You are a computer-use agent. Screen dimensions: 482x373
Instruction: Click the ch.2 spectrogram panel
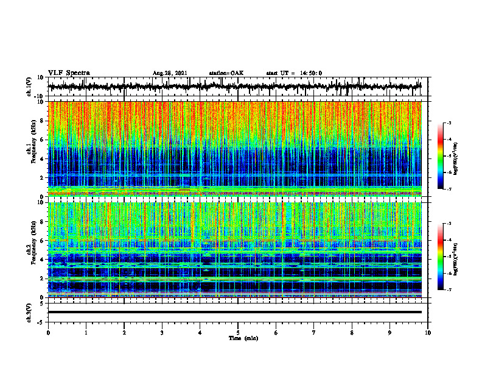tap(234, 250)
